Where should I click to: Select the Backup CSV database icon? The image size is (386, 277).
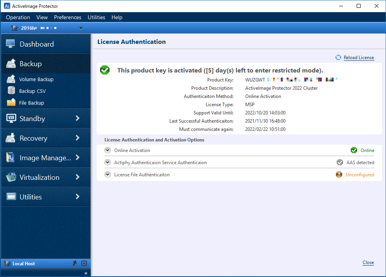click(x=11, y=91)
